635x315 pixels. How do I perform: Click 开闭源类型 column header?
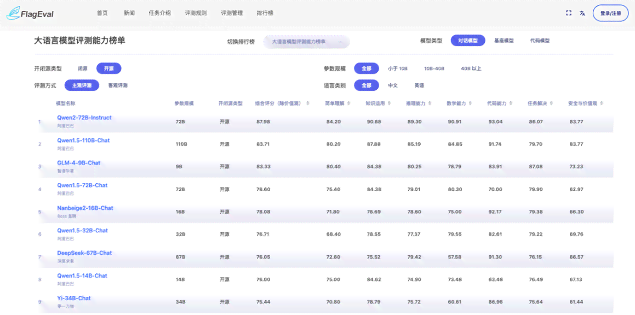tap(231, 104)
